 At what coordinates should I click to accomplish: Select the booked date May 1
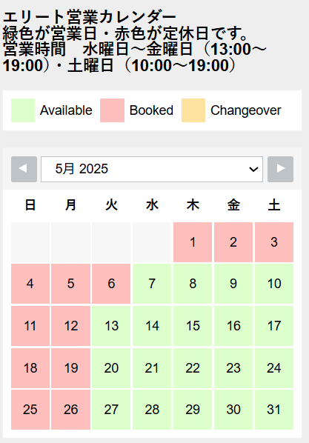pos(193,242)
